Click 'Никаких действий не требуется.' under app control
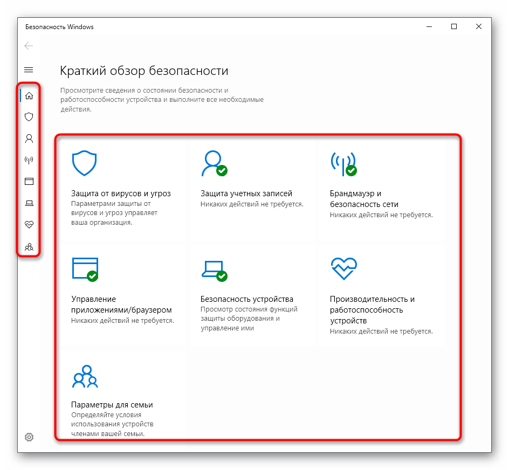 [x=123, y=320]
